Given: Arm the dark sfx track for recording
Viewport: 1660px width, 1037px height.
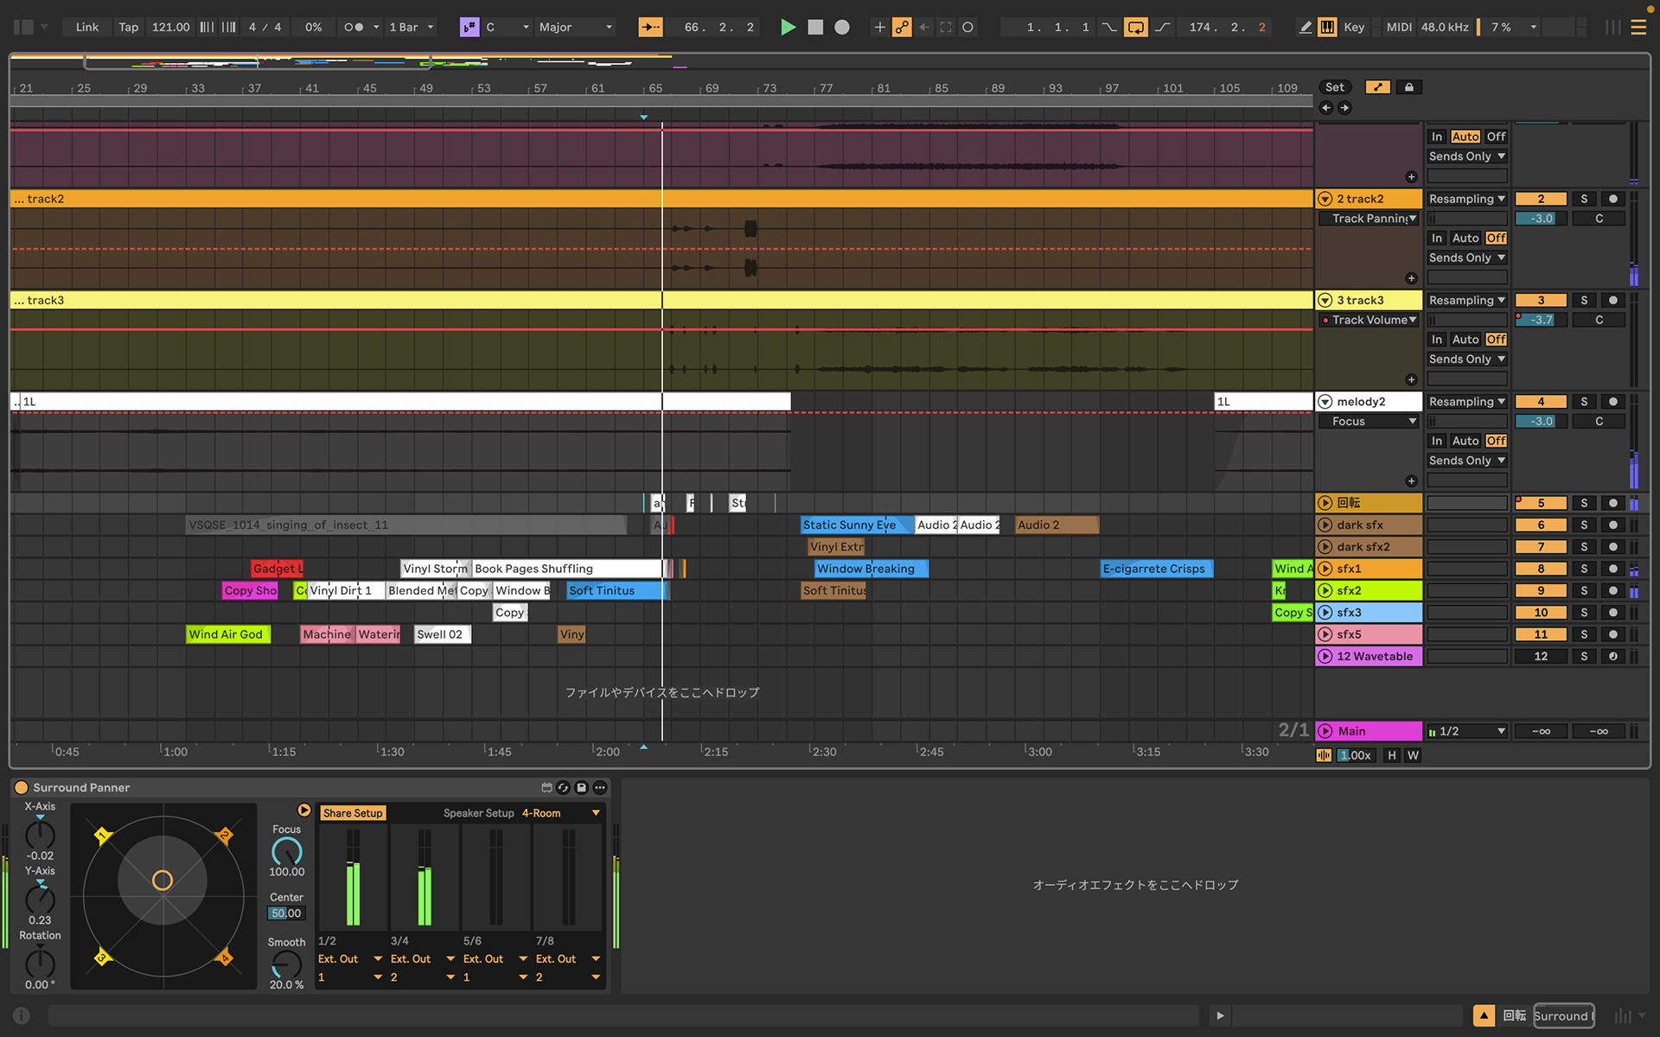Looking at the screenshot, I should tap(1613, 525).
